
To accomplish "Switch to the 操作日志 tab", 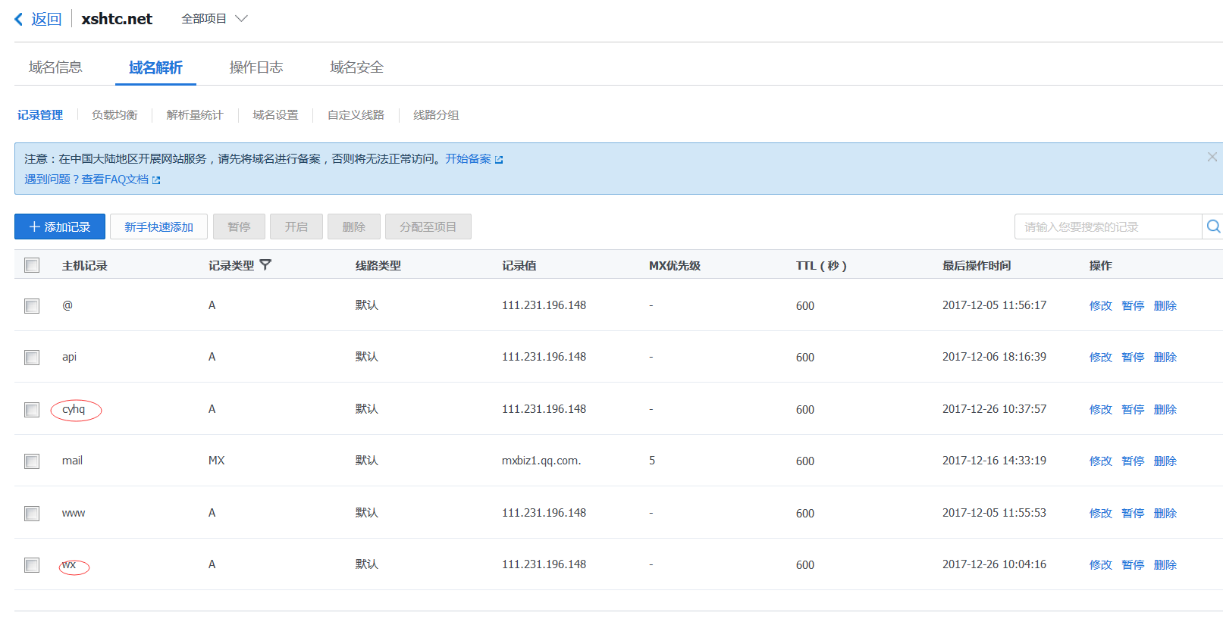I will pos(256,67).
